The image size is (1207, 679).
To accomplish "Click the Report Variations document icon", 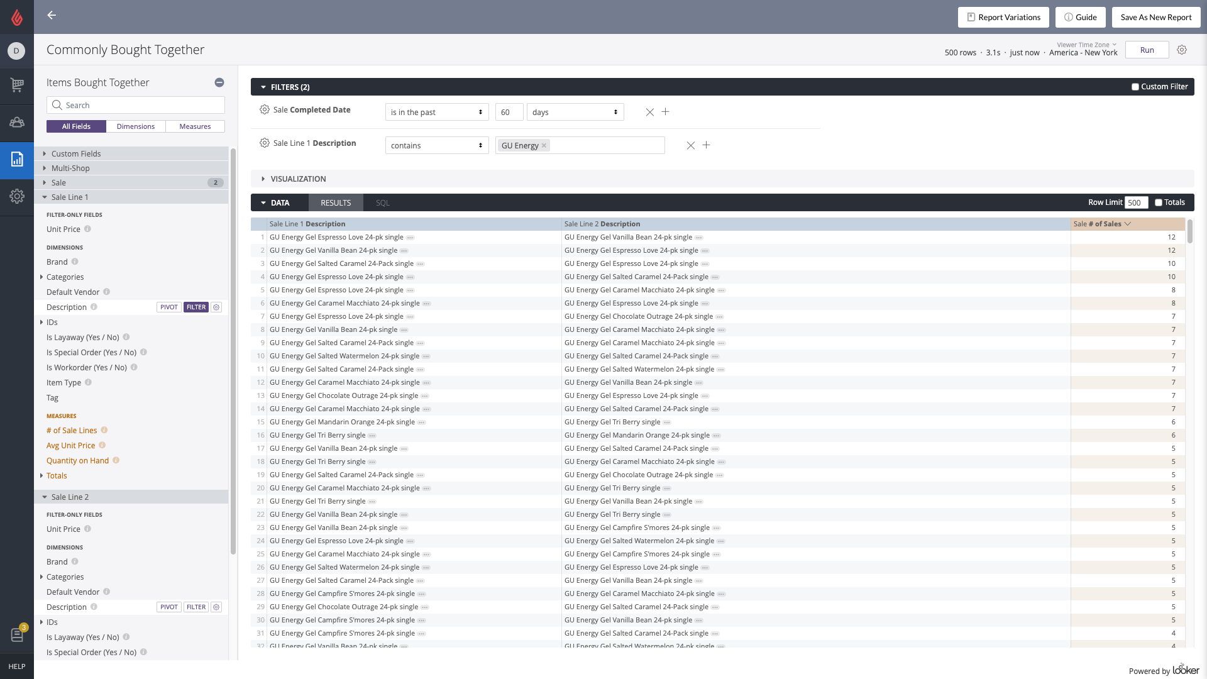I will click(x=971, y=16).
